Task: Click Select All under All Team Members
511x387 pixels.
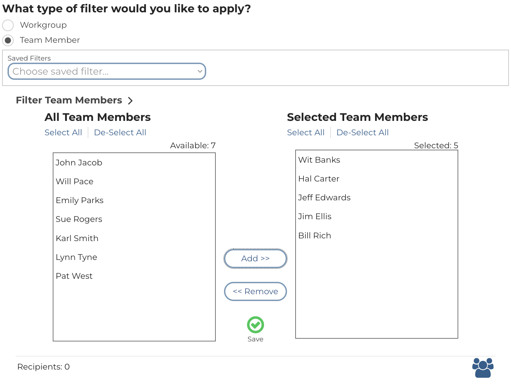Action: click(63, 133)
